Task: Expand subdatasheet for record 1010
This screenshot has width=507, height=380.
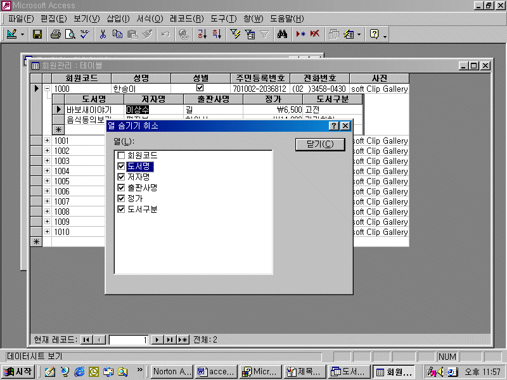Action: click(47, 231)
